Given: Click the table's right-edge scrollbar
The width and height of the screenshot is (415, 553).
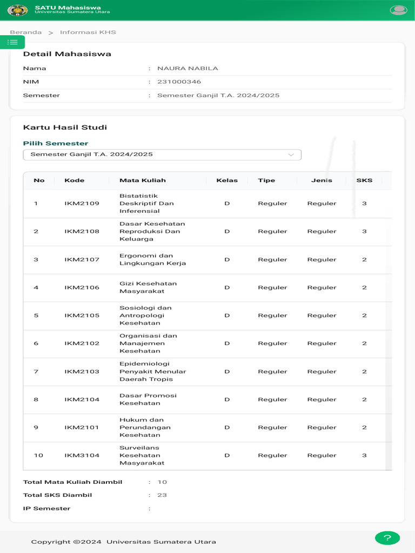Looking at the screenshot, I should (x=387, y=324).
